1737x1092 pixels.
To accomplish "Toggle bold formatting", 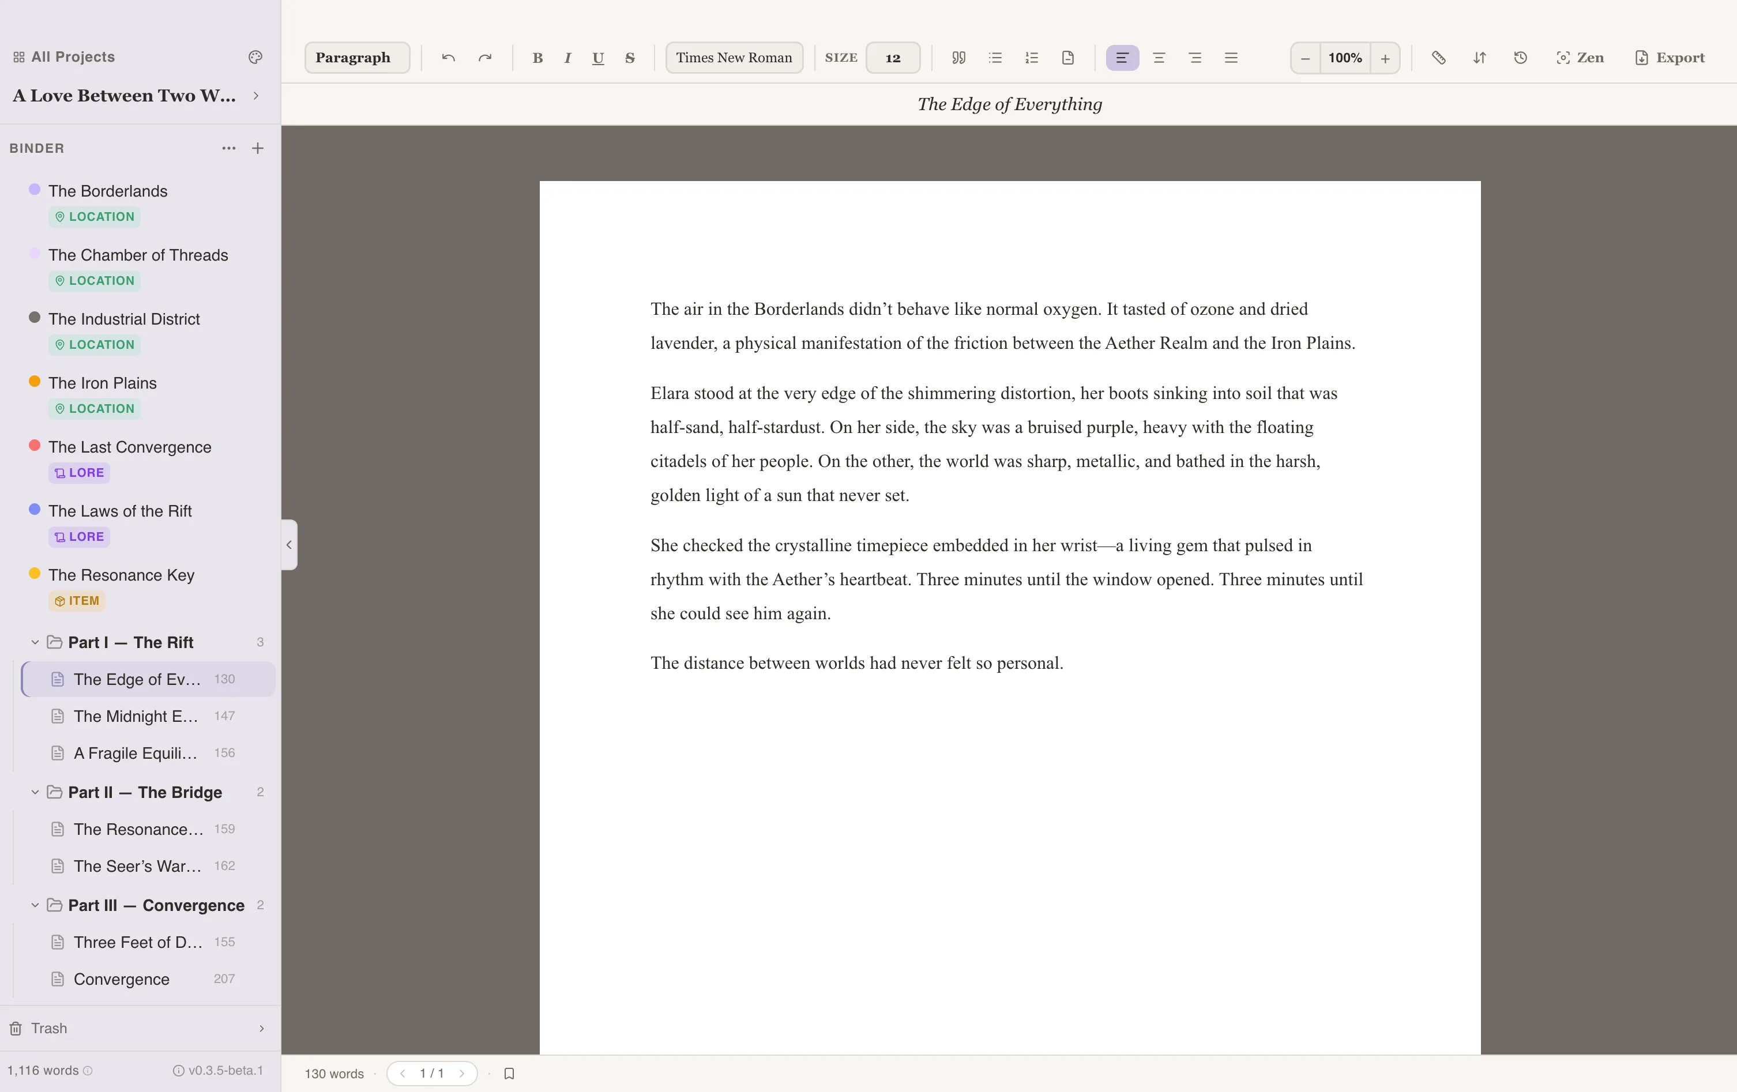I will point(537,58).
